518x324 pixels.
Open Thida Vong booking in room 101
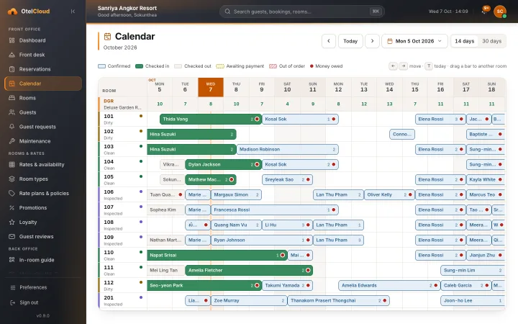(211, 119)
